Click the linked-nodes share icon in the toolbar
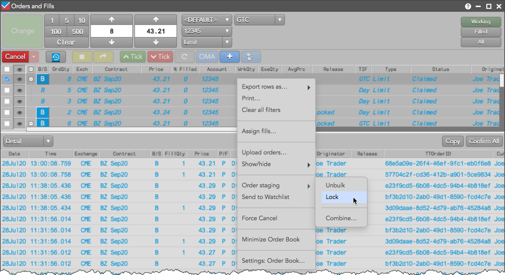The image size is (505, 275). click(250, 57)
